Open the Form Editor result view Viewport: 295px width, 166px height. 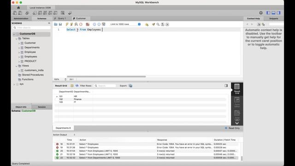point(237,102)
